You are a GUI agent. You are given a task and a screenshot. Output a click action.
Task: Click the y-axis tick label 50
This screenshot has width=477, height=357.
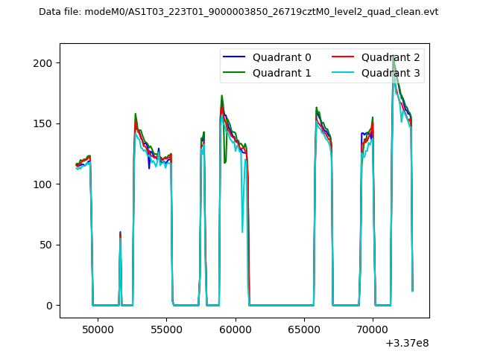(48, 245)
